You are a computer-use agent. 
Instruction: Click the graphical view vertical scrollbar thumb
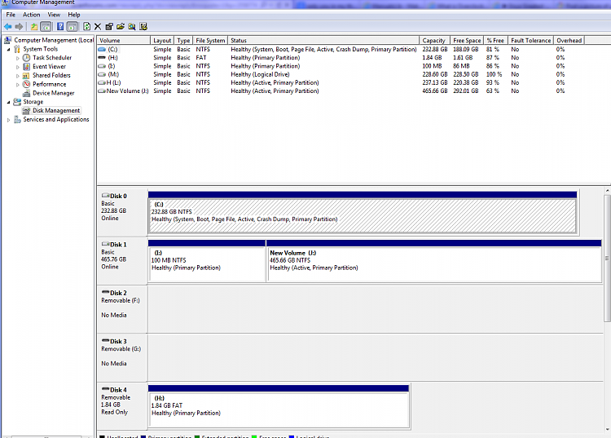pyautogui.click(x=607, y=259)
